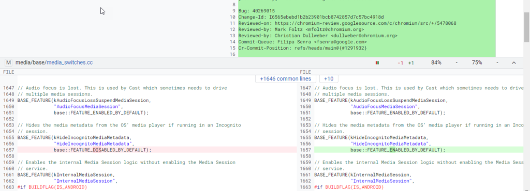Click left line 1661 kInternalMediaSession
This screenshot has height=191, width=530.
[66, 175]
